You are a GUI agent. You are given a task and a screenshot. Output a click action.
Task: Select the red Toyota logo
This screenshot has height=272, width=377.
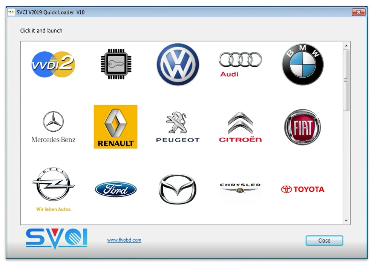tap(303, 189)
